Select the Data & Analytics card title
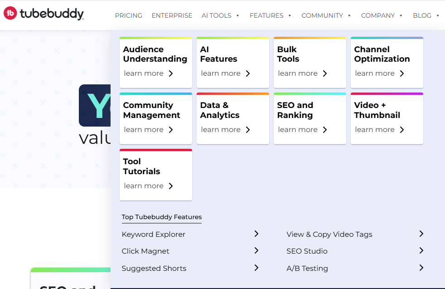The height and width of the screenshot is (289, 445). click(x=220, y=110)
